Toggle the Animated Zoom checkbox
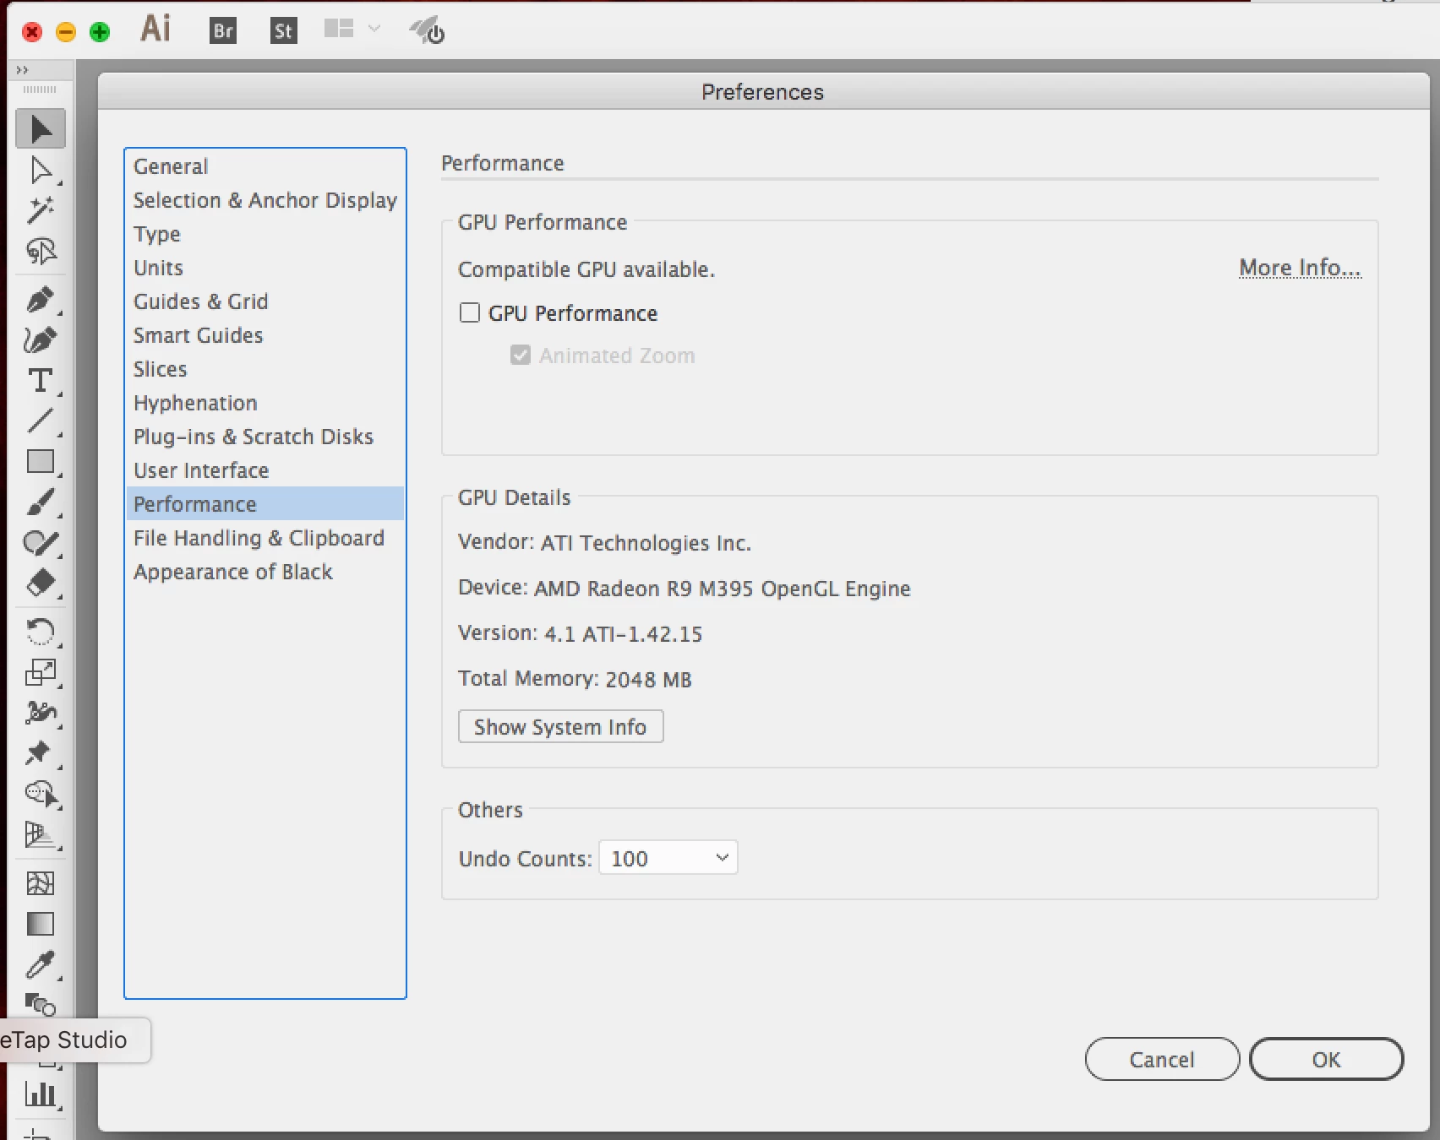This screenshot has width=1440, height=1140. (521, 356)
